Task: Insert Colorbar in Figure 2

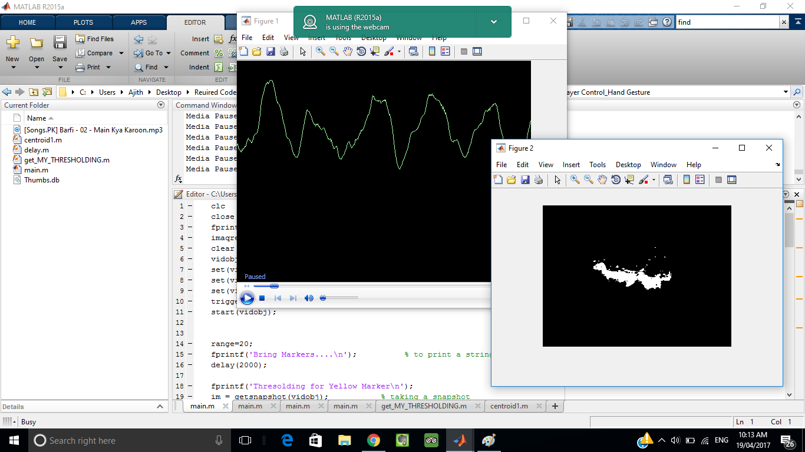Action: coord(687,180)
